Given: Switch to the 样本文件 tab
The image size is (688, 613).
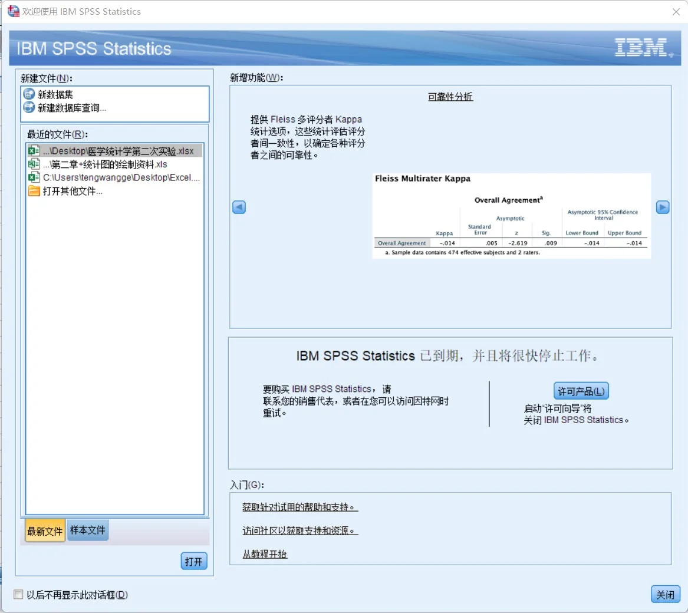Looking at the screenshot, I should [x=87, y=530].
